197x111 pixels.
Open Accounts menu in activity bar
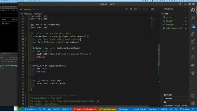(x=193, y=96)
